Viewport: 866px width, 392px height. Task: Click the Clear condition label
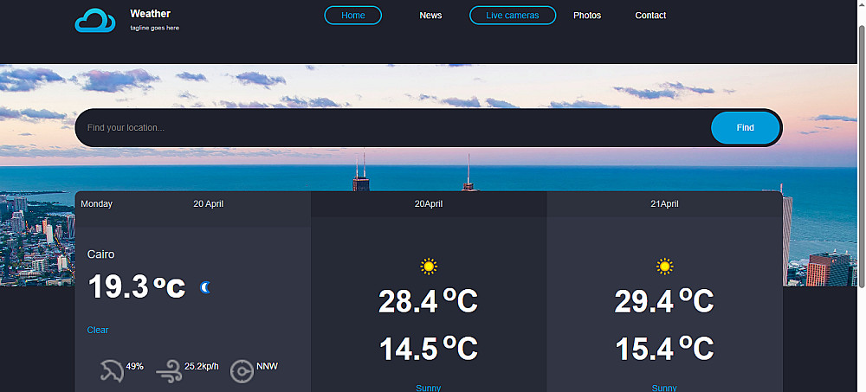pyautogui.click(x=98, y=331)
